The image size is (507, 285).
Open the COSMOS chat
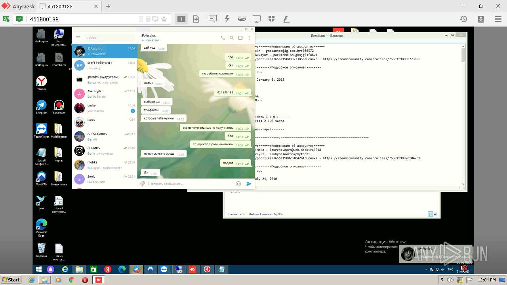pyautogui.click(x=105, y=151)
